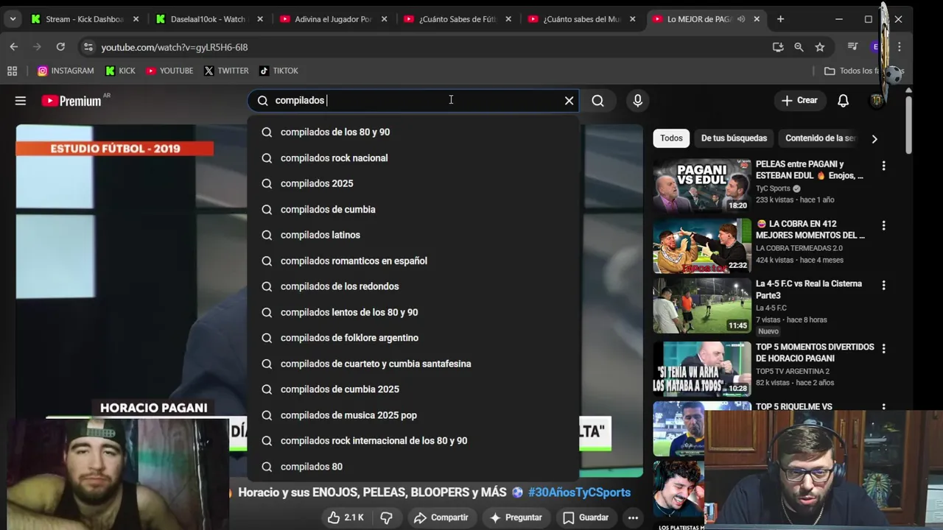Select suggestion "compilados lentos de los 80 y 90"
The width and height of the screenshot is (943, 530).
[413, 312]
